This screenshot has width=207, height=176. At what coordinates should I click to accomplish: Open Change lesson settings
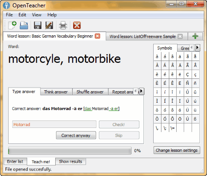pos(177,150)
